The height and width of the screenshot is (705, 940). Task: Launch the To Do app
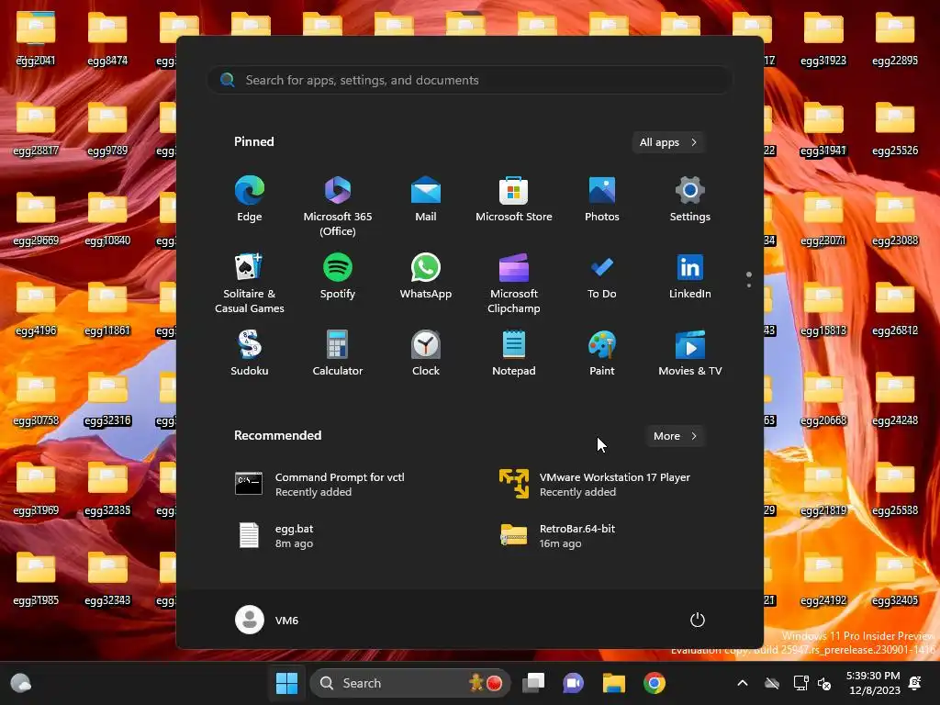pos(602,276)
